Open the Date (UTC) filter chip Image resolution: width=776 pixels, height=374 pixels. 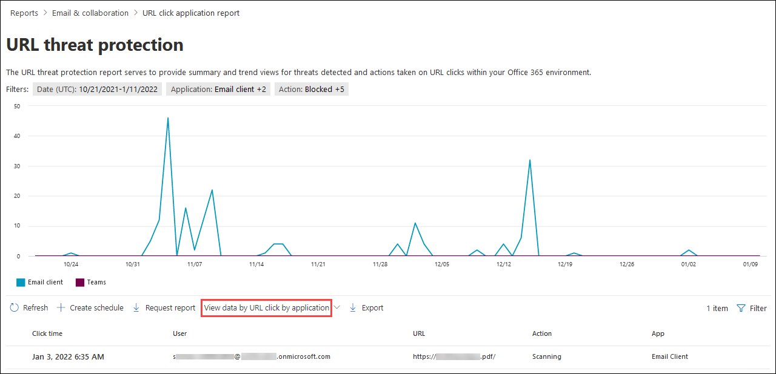coord(97,89)
